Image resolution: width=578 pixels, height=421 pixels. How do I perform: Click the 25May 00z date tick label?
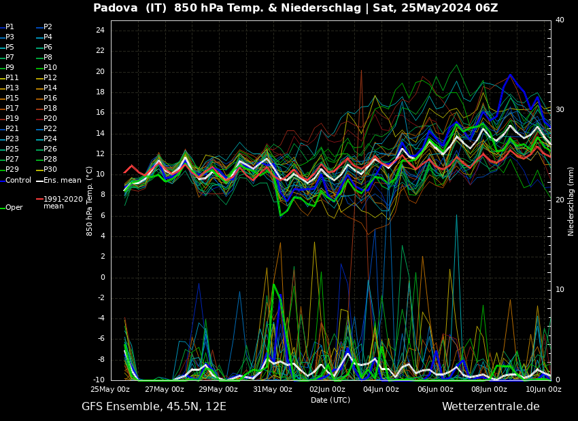110,389
